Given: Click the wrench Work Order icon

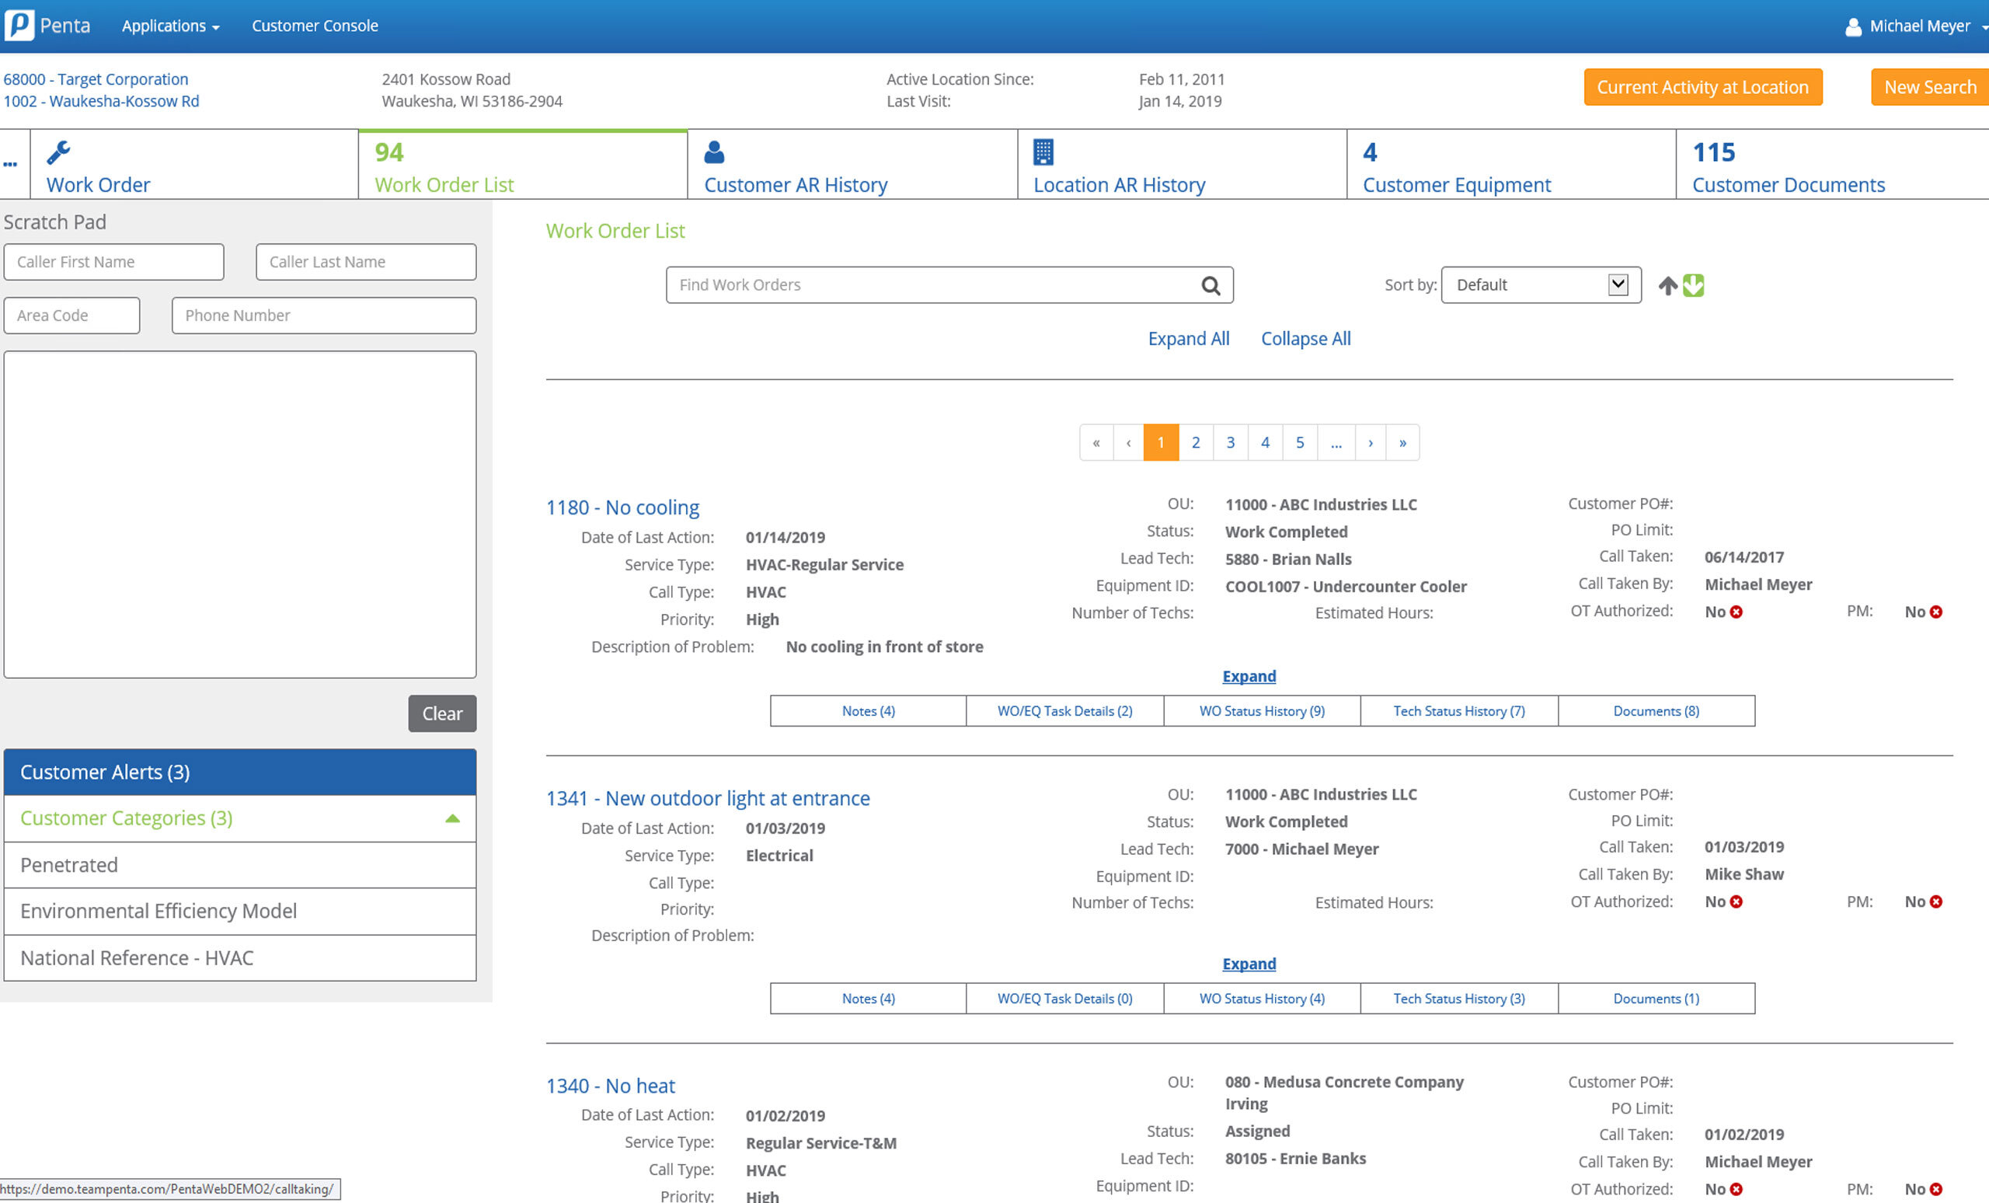Looking at the screenshot, I should 58,152.
